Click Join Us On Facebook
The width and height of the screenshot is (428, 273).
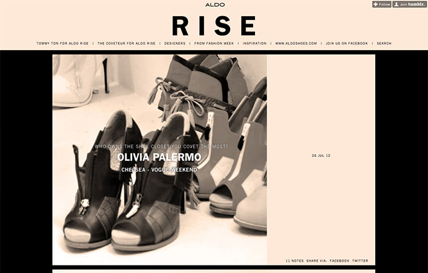click(347, 43)
